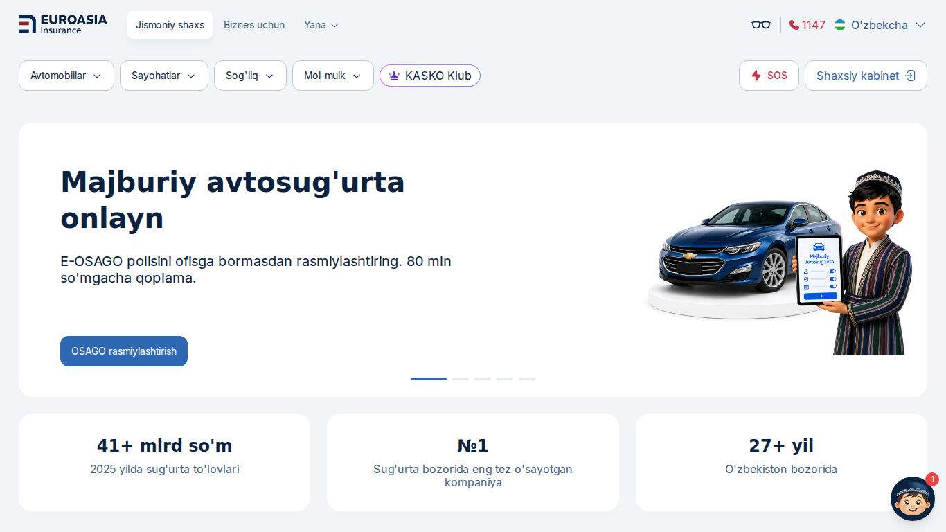Image resolution: width=946 pixels, height=532 pixels.
Task: Open accessibility glasses icon
Action: (x=761, y=25)
